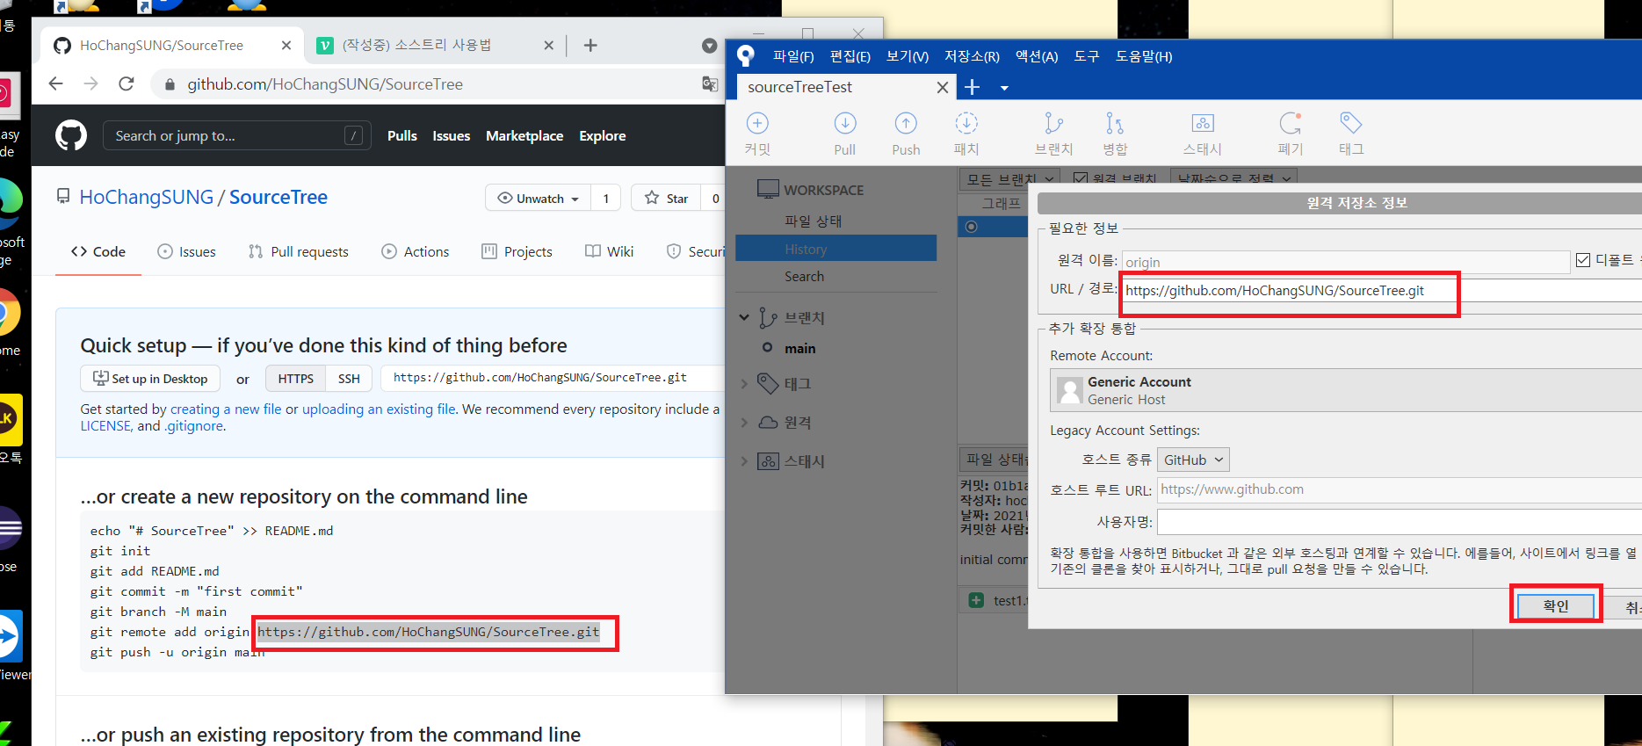Click the Fetch (패치) toolbar icon
1642x746 pixels.
point(966,123)
